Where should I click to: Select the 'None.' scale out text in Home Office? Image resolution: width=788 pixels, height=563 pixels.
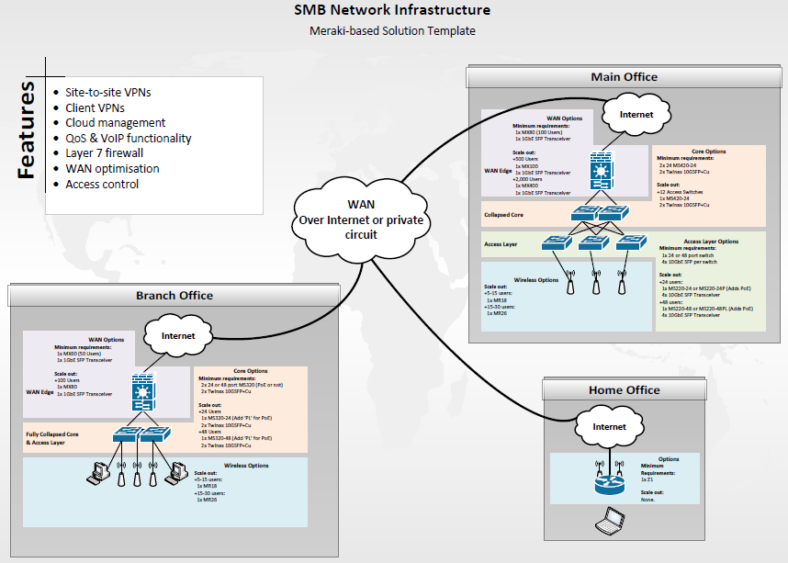coord(647,500)
